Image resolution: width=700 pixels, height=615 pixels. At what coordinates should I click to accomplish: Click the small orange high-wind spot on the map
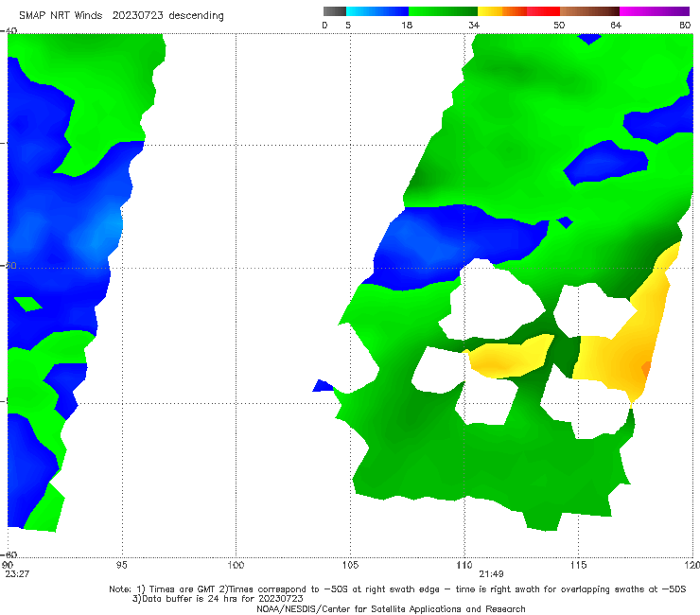click(x=645, y=369)
